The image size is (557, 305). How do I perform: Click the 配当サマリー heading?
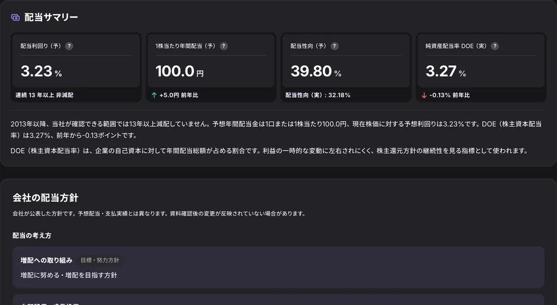51,17
